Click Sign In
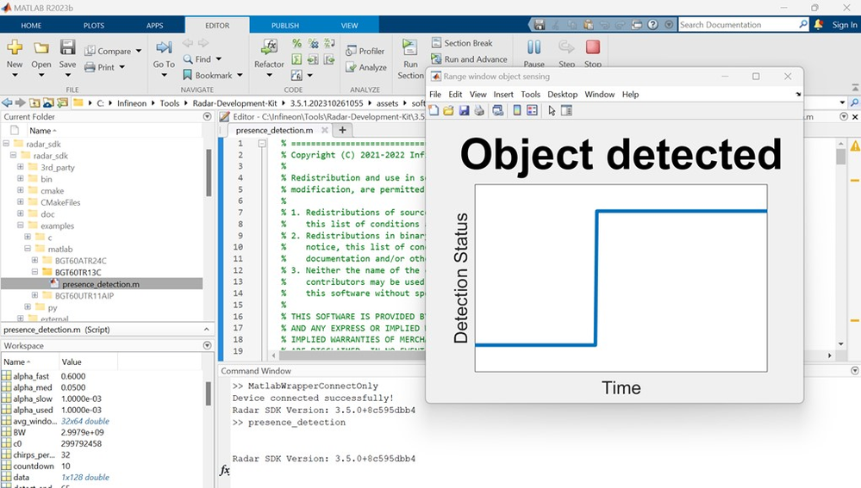 click(x=844, y=25)
